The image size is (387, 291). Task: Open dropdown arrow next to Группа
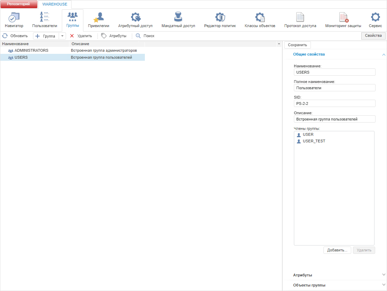(63, 36)
